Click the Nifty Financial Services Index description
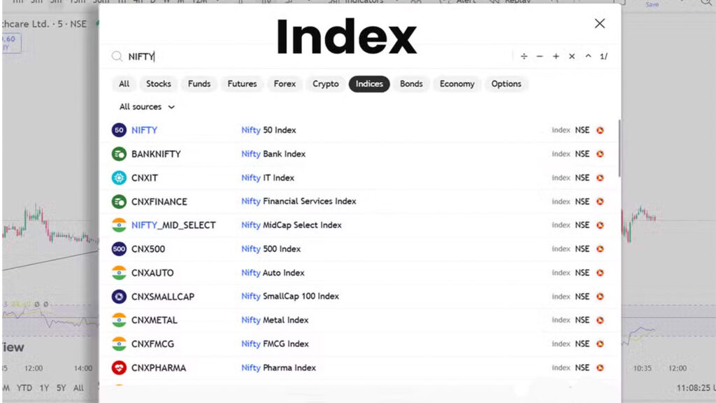 pyautogui.click(x=299, y=201)
